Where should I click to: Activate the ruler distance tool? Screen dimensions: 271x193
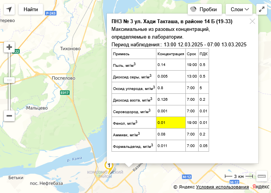coord(262,176)
